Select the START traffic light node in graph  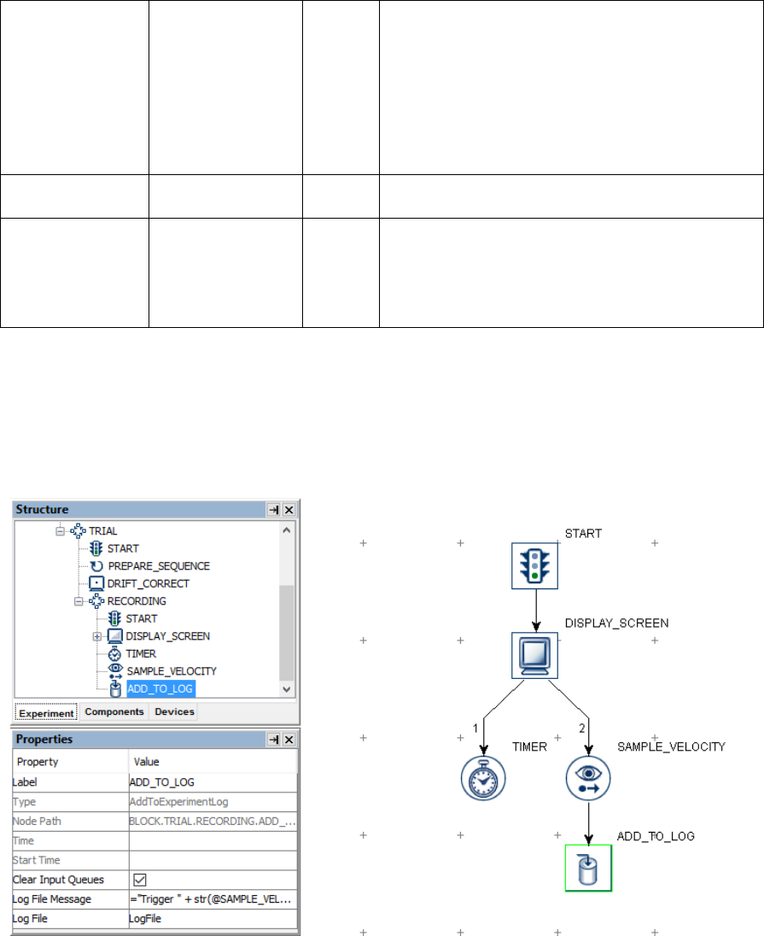point(534,565)
